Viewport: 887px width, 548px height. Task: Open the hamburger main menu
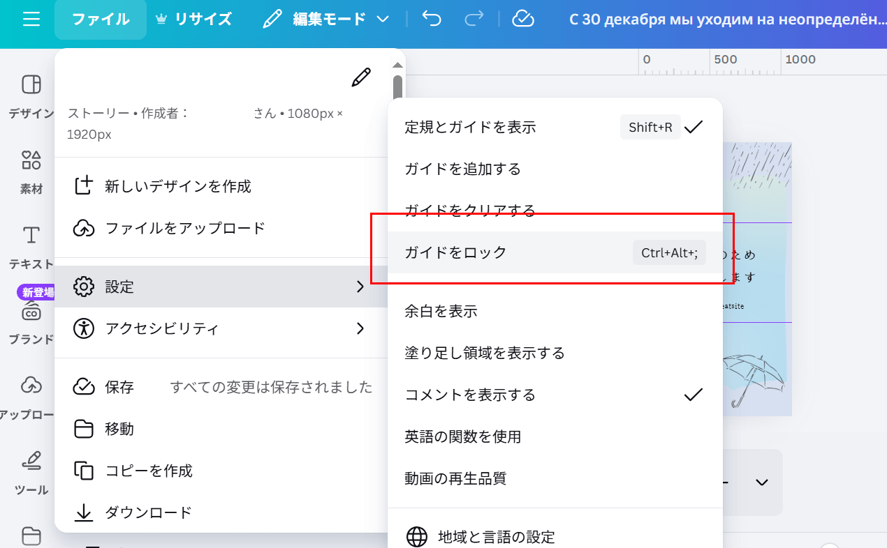pyautogui.click(x=31, y=19)
